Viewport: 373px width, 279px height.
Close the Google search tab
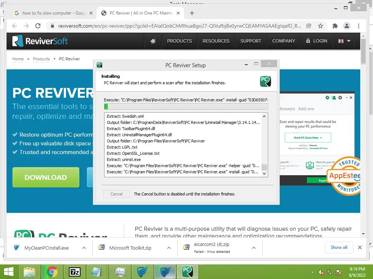[x=91, y=13]
